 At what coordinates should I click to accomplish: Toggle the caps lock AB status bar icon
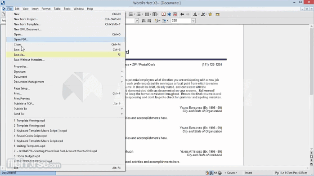[215, 173]
